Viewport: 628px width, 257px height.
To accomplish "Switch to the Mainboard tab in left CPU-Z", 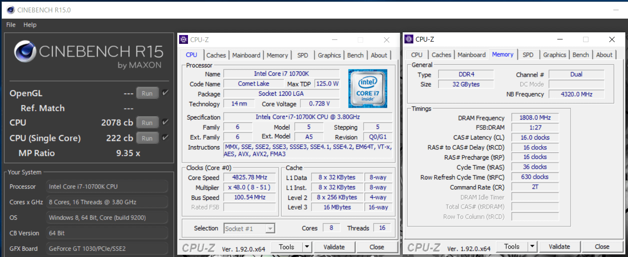I will tap(246, 55).
